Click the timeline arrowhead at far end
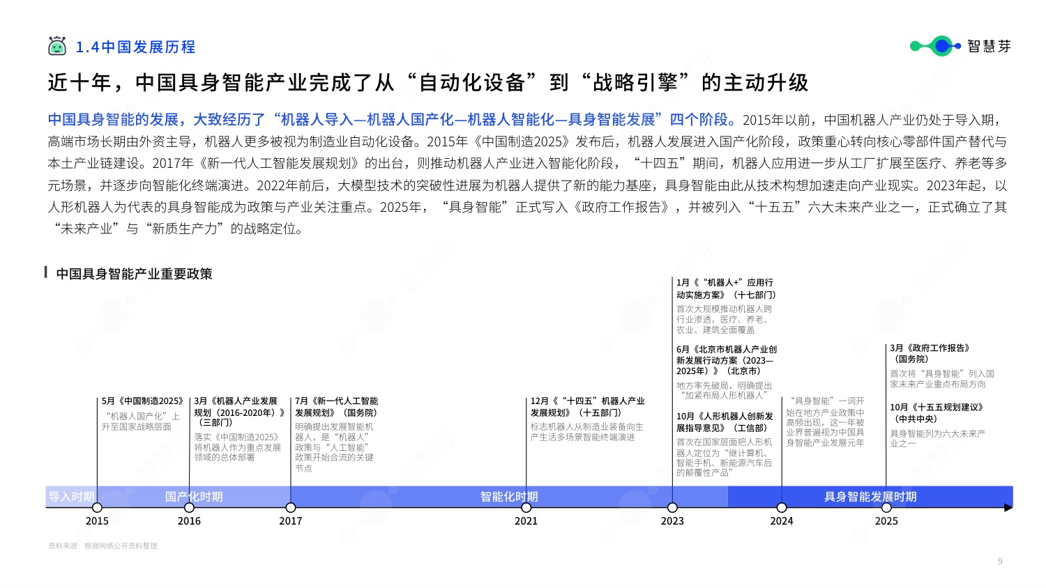 (1008, 507)
